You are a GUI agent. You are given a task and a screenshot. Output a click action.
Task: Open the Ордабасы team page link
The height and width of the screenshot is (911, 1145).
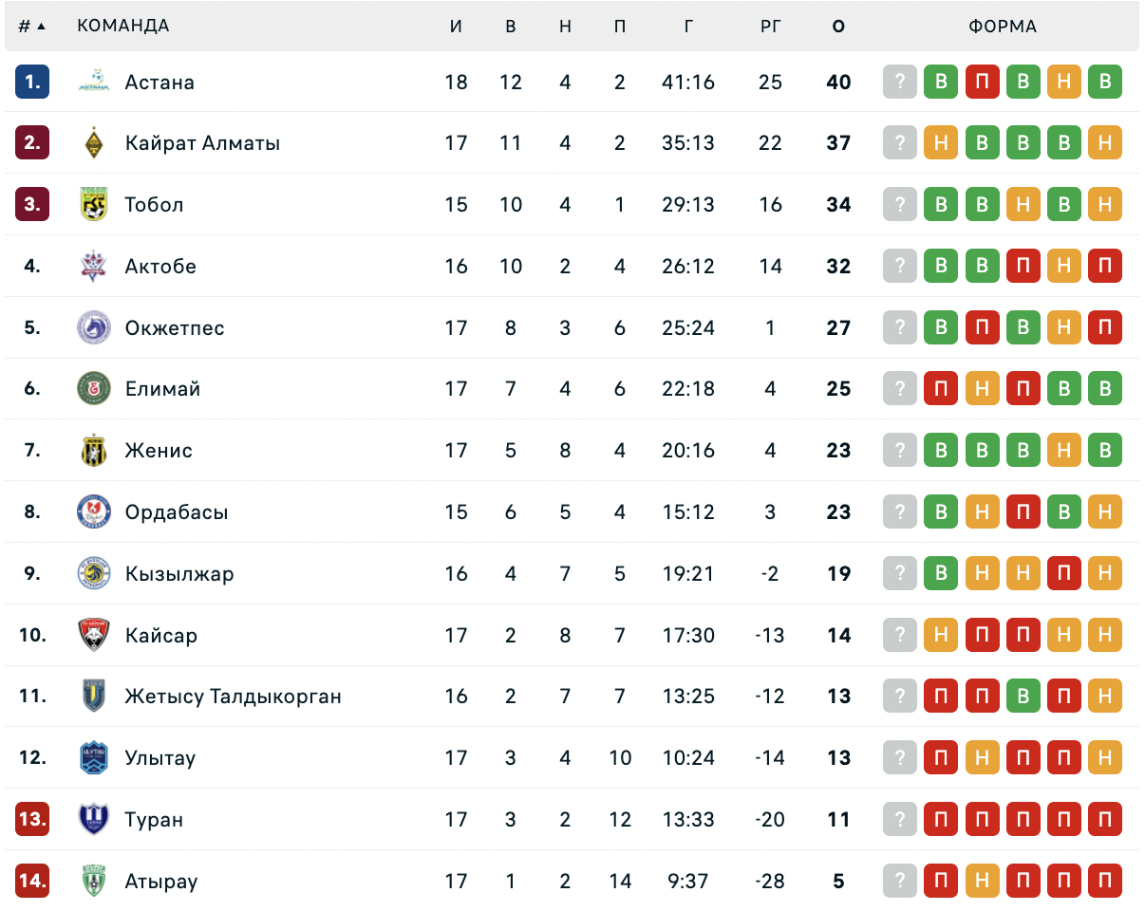[x=177, y=512]
